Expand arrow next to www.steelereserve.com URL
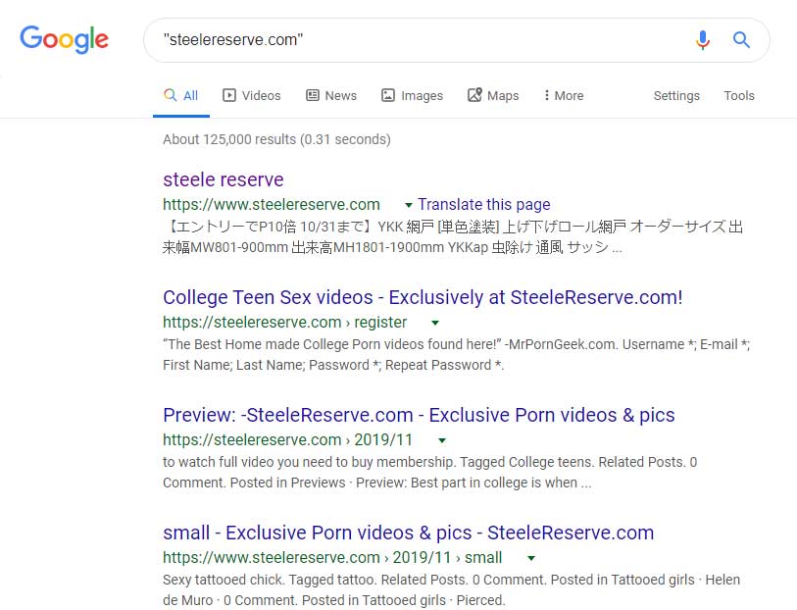The height and width of the screenshot is (610, 797). [408, 205]
